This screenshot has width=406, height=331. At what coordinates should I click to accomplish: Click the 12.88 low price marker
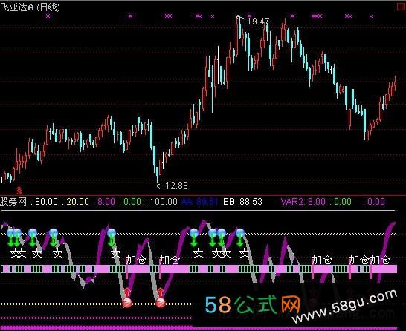(173, 186)
